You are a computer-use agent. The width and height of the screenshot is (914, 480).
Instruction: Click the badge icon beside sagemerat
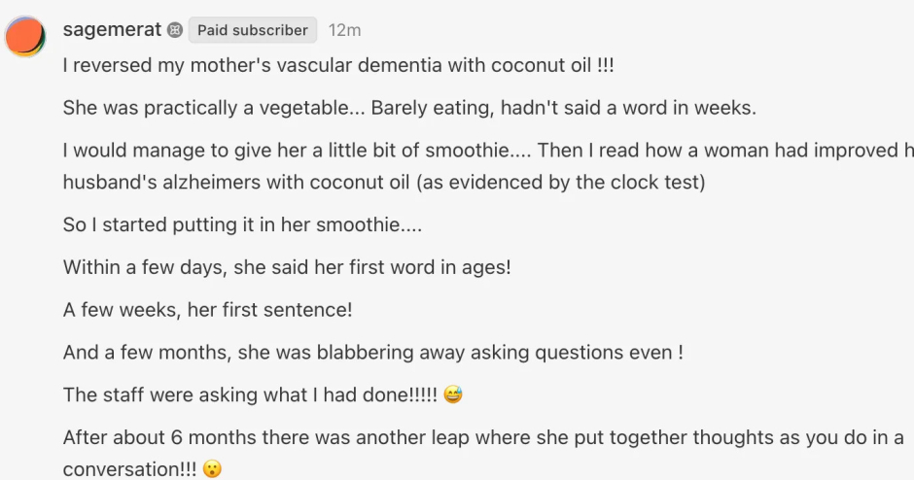pos(175,30)
